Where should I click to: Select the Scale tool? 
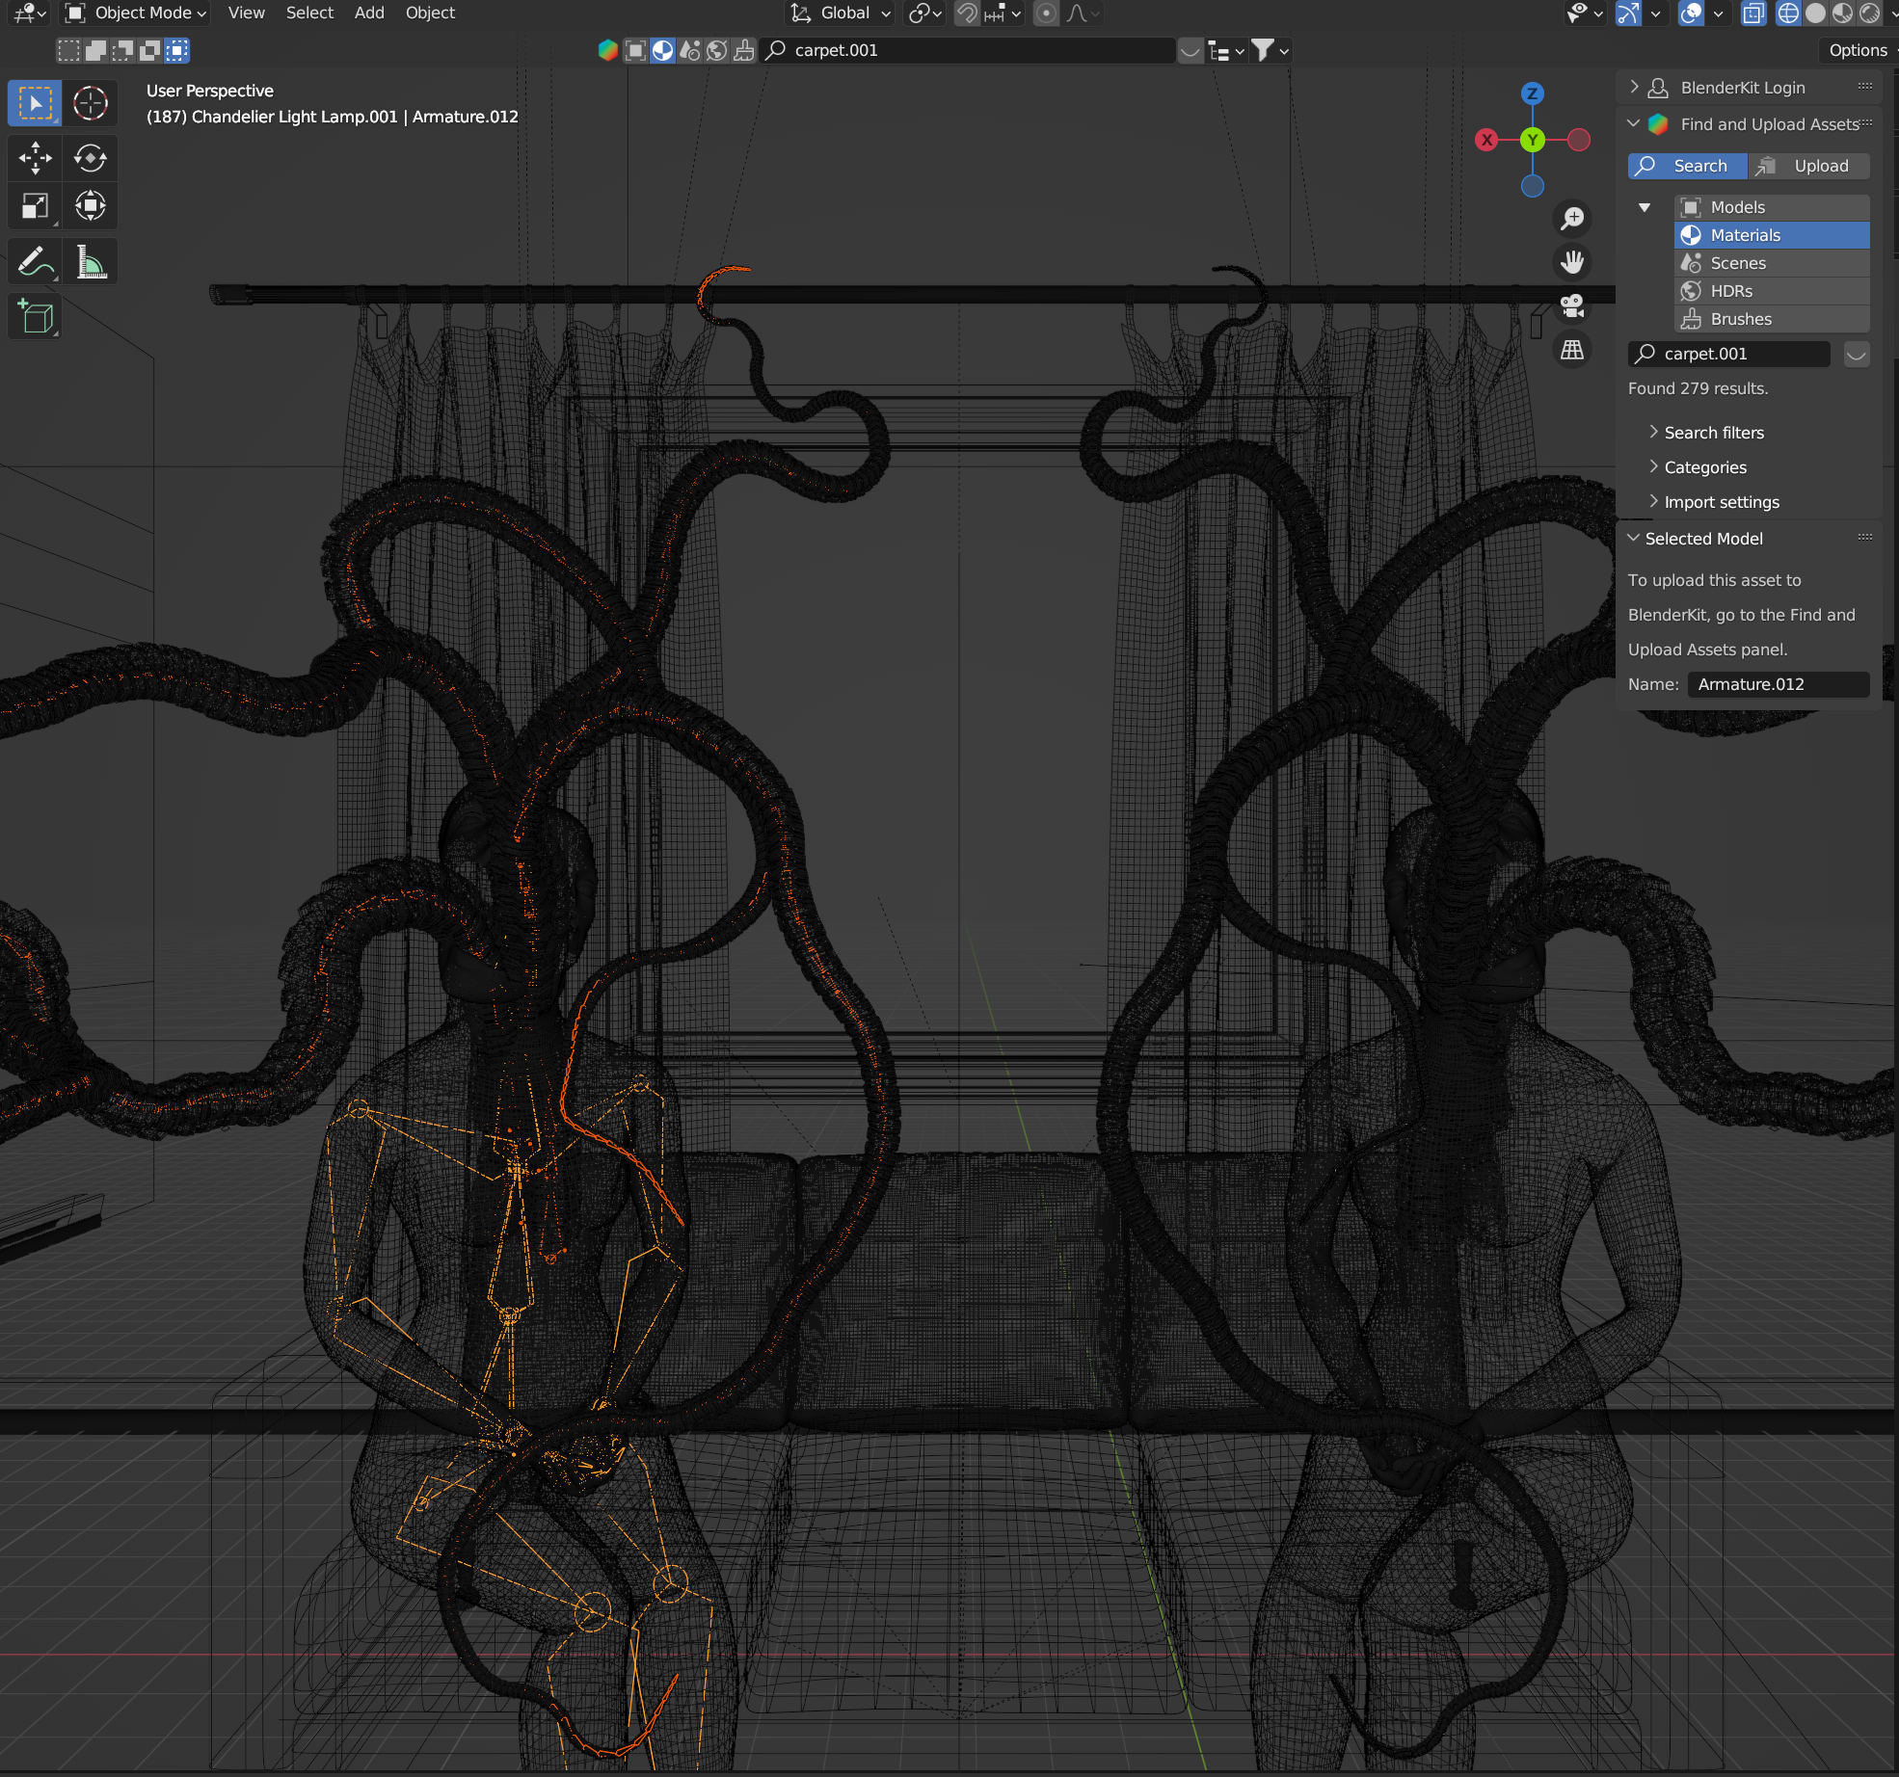(x=34, y=205)
